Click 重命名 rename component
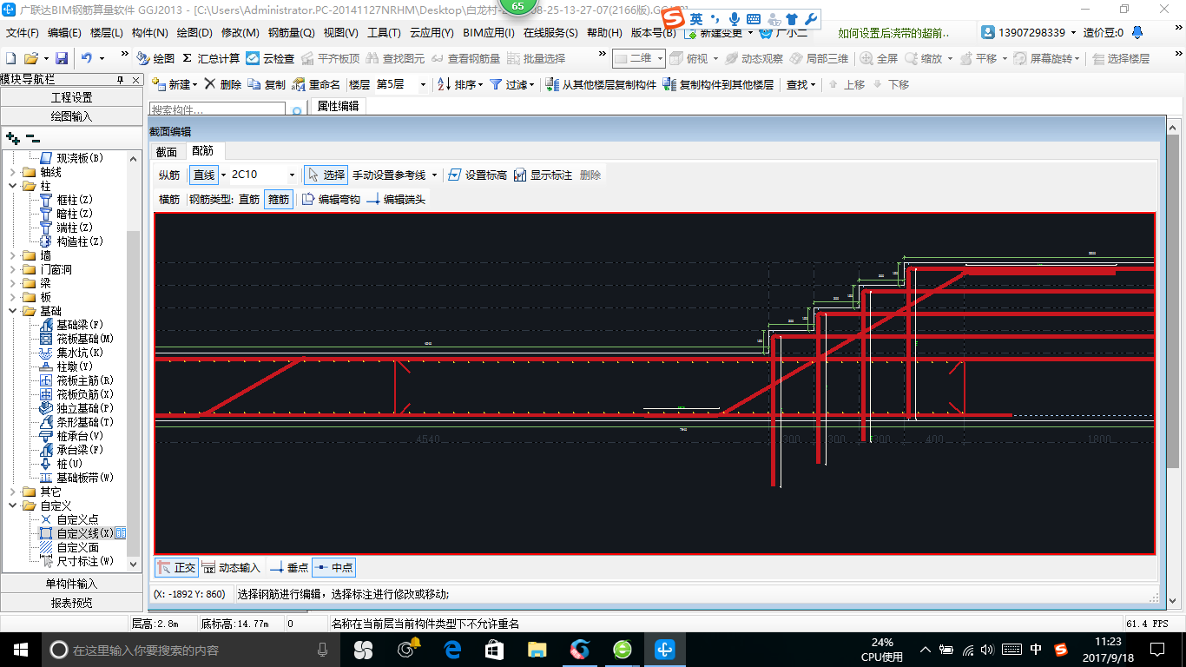This screenshot has width=1186, height=667. (x=316, y=84)
